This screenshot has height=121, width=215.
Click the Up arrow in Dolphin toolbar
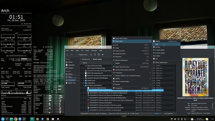pos(71,55)
